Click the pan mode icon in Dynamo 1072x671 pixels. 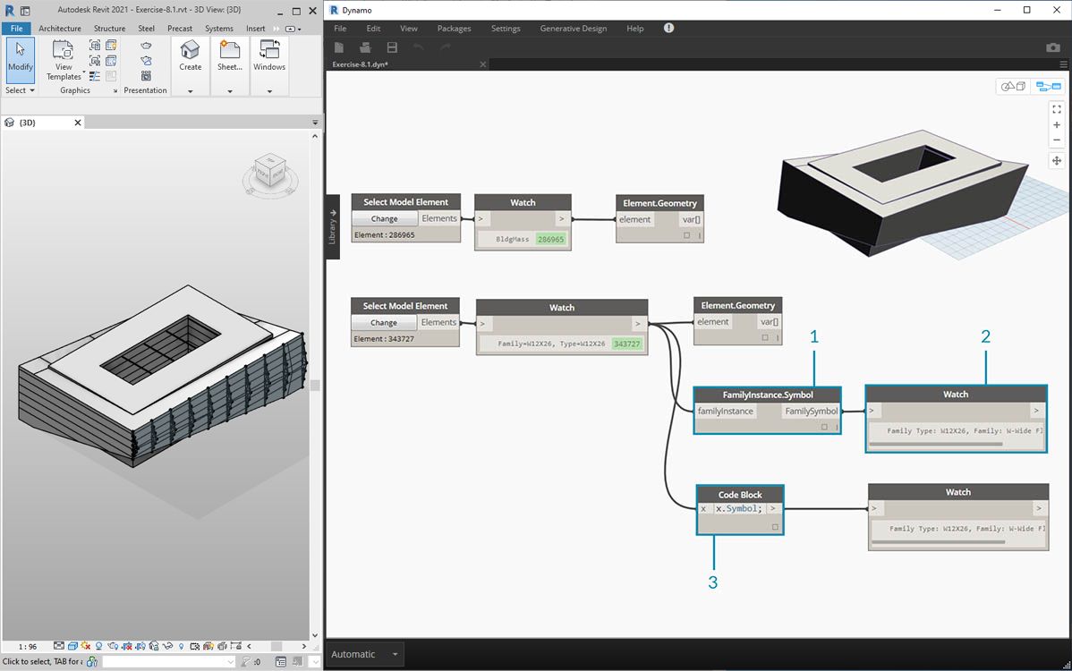[x=1057, y=161]
